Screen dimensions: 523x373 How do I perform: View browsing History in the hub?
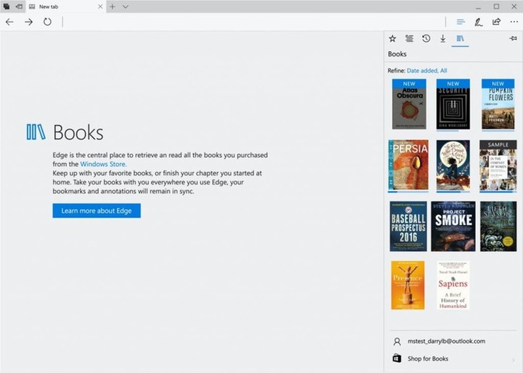pyautogui.click(x=426, y=38)
